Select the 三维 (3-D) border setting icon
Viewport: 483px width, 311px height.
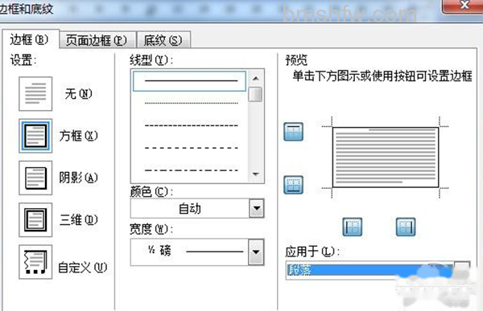(x=35, y=219)
